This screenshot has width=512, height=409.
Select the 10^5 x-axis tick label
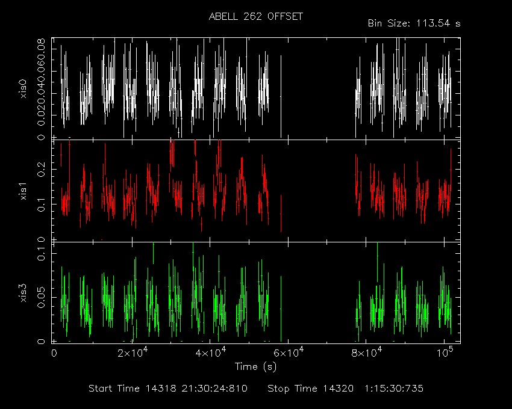coord(445,352)
